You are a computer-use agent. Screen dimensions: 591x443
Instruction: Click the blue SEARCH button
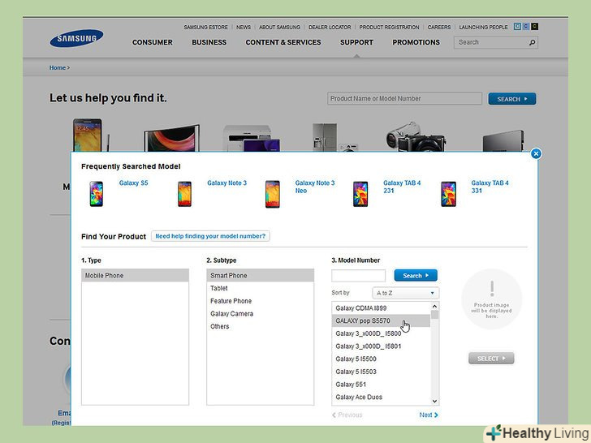click(511, 99)
